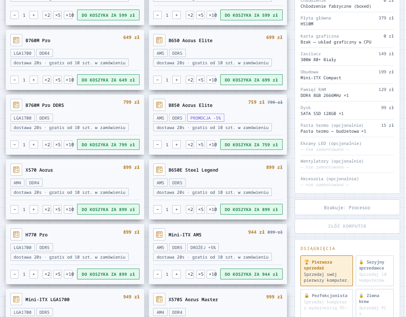Click the Pierwsza sprzedaż trophy icon
Image resolution: width=406 pixels, height=317 pixels.
pyautogui.click(x=307, y=262)
